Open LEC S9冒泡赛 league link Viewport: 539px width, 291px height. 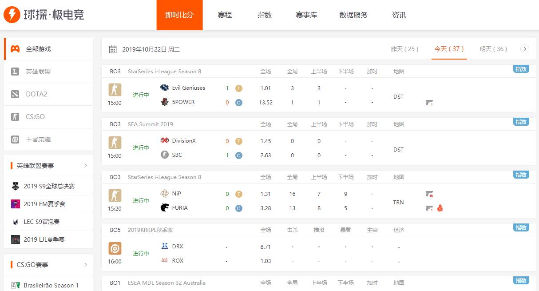(x=42, y=222)
